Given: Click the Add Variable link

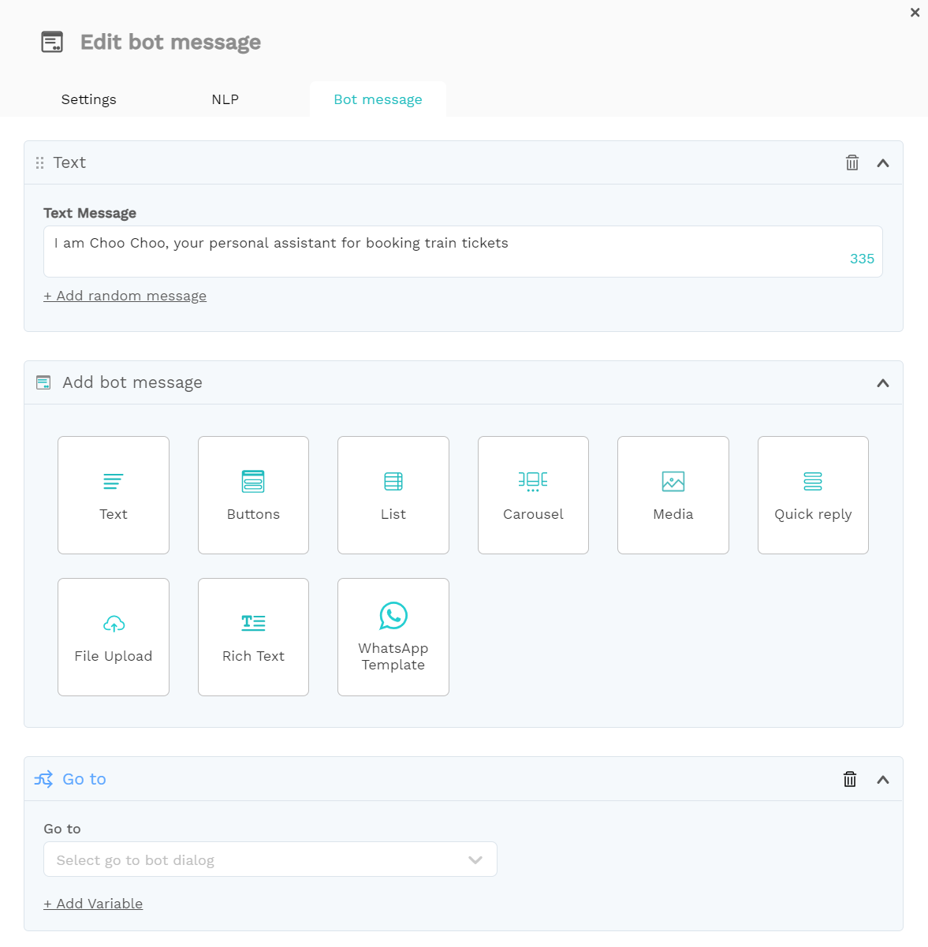Looking at the screenshot, I should click(x=93, y=904).
